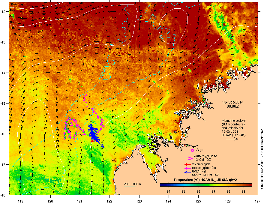This screenshot has height=204, width=264.
Task: Click the red glider vector on the map
Action: 94,141
